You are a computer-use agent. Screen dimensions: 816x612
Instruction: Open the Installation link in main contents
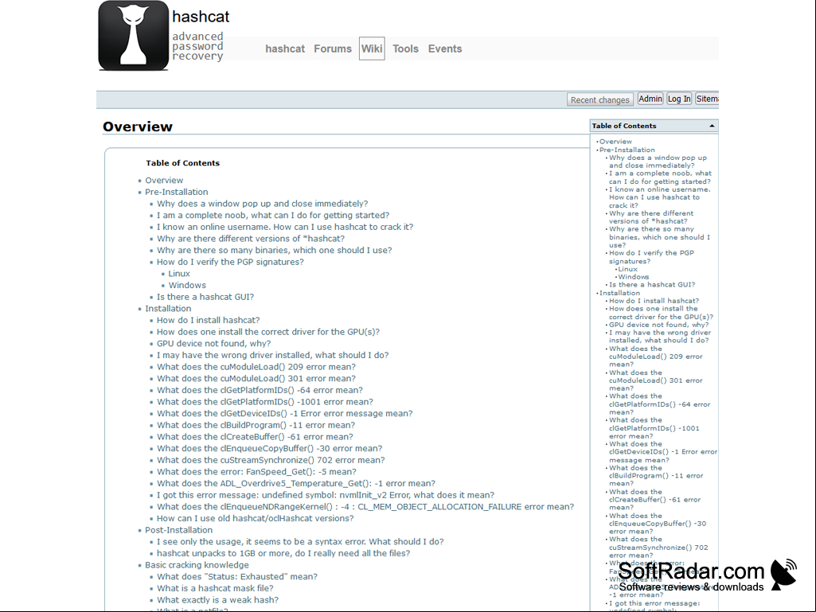[168, 309]
